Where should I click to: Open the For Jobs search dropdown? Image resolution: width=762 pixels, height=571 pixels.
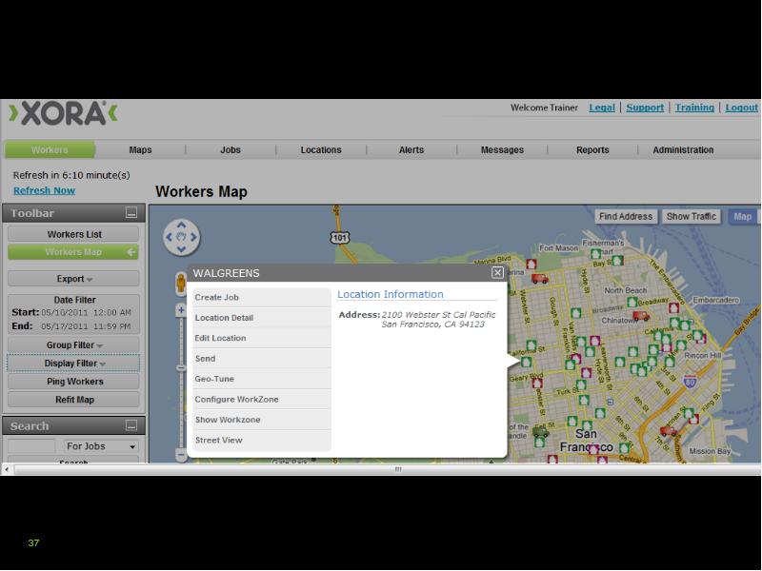[101, 446]
